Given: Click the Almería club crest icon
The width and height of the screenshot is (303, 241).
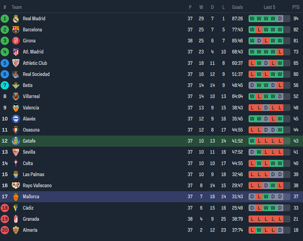Looking at the screenshot, I should [x=16, y=230].
